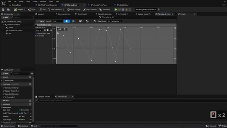Image resolution: width=227 pixels, height=128 pixels.
Task: Collapse the DefaultSceneRoot tree node
Action: (x=4, y=25)
